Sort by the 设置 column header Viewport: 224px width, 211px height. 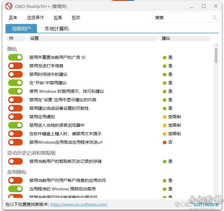[92, 39]
